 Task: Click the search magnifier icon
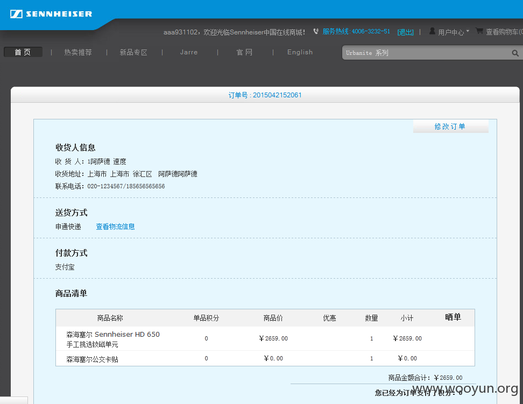[x=515, y=53]
